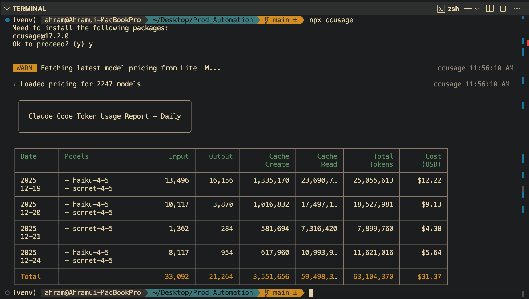Click the empty circle prompt marker

coord(7,293)
